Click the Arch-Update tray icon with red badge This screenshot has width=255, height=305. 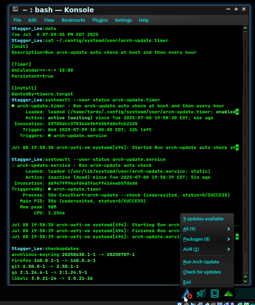(187, 294)
